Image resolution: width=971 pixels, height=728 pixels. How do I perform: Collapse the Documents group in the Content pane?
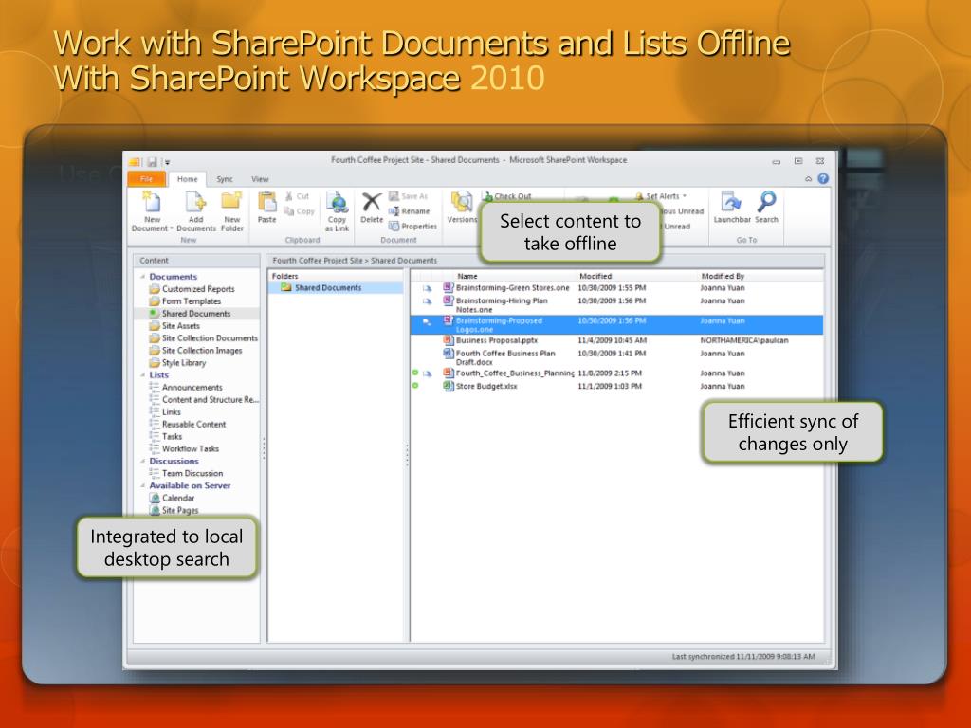tap(143, 277)
